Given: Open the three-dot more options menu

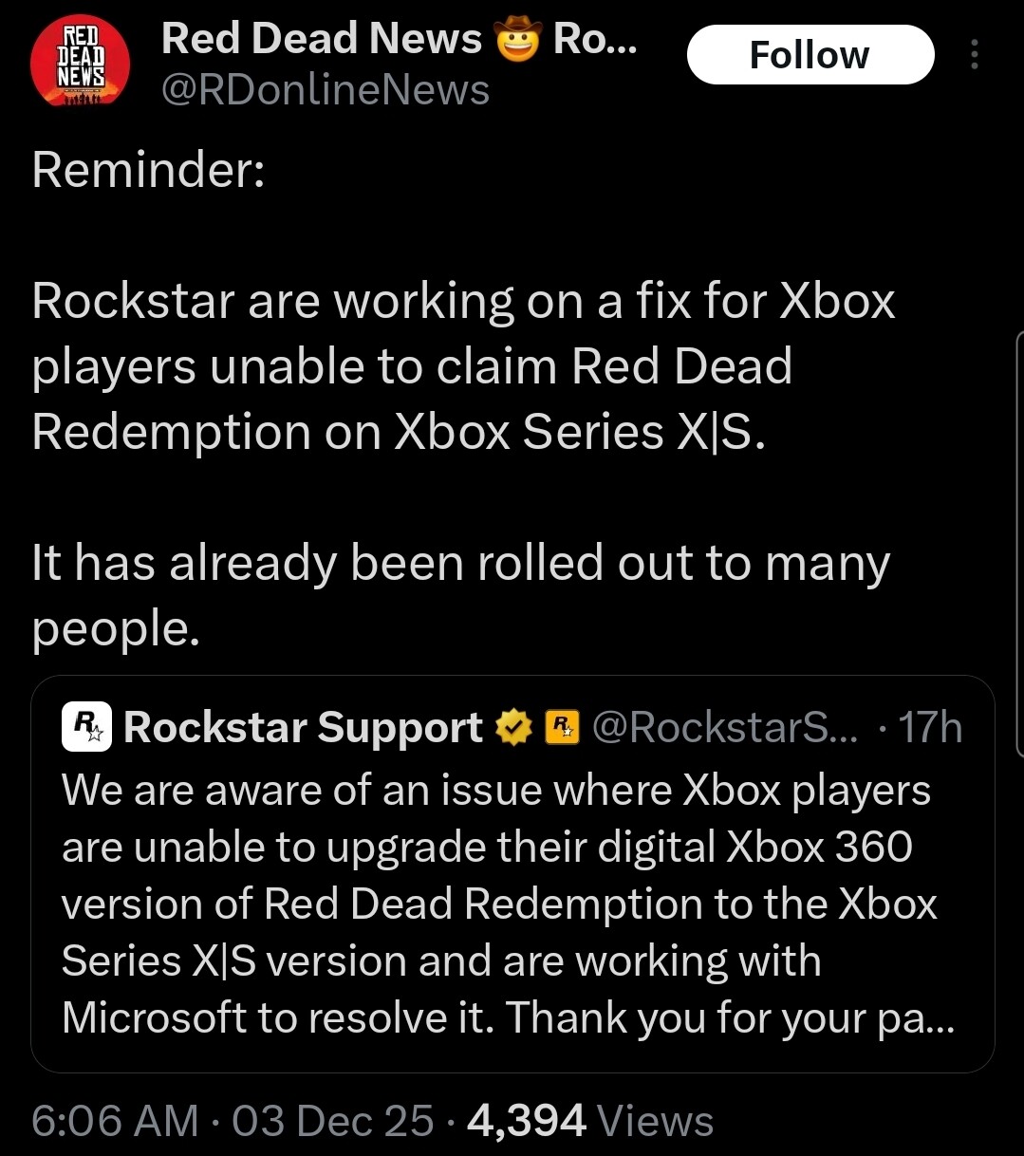Looking at the screenshot, I should [x=974, y=55].
